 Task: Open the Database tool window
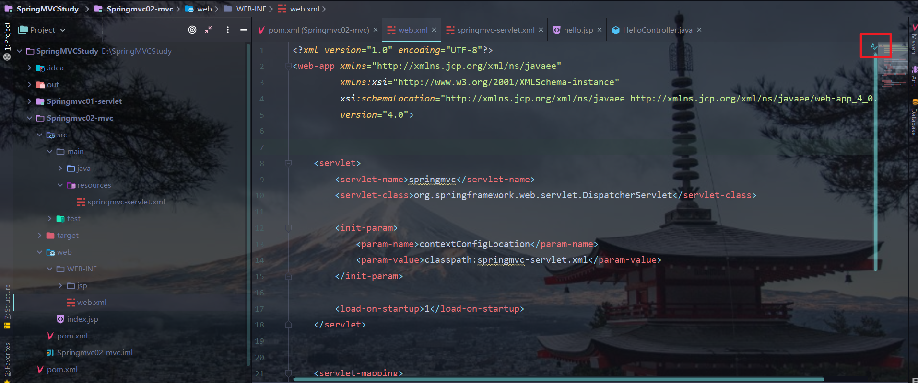[x=914, y=118]
